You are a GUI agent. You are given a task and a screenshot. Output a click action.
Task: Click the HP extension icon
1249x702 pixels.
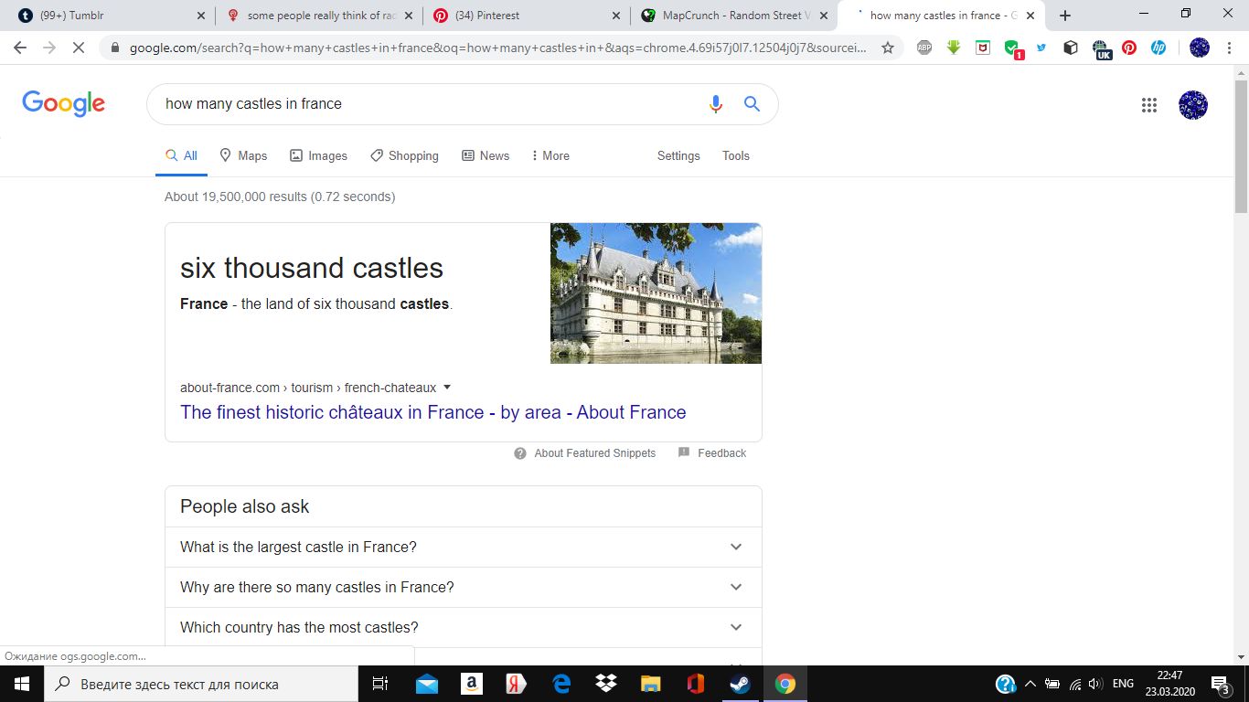point(1158,48)
